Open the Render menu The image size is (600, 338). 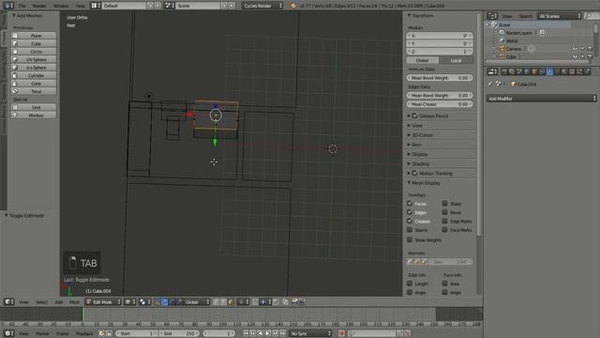[39, 6]
